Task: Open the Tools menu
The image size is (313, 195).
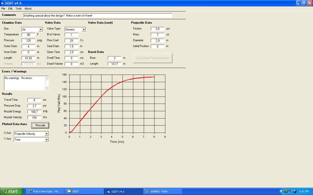Action: coord(19,9)
